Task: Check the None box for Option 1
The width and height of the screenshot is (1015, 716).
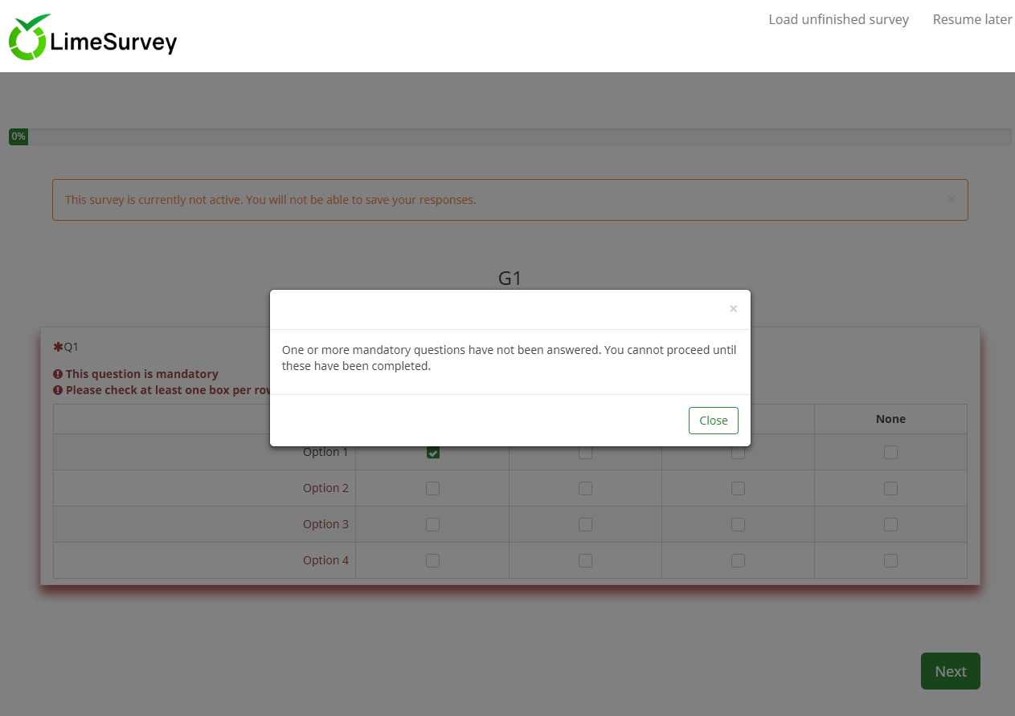Action: point(890,453)
